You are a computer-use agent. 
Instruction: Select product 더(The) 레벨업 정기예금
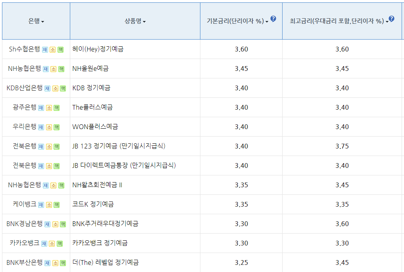(x=106, y=262)
